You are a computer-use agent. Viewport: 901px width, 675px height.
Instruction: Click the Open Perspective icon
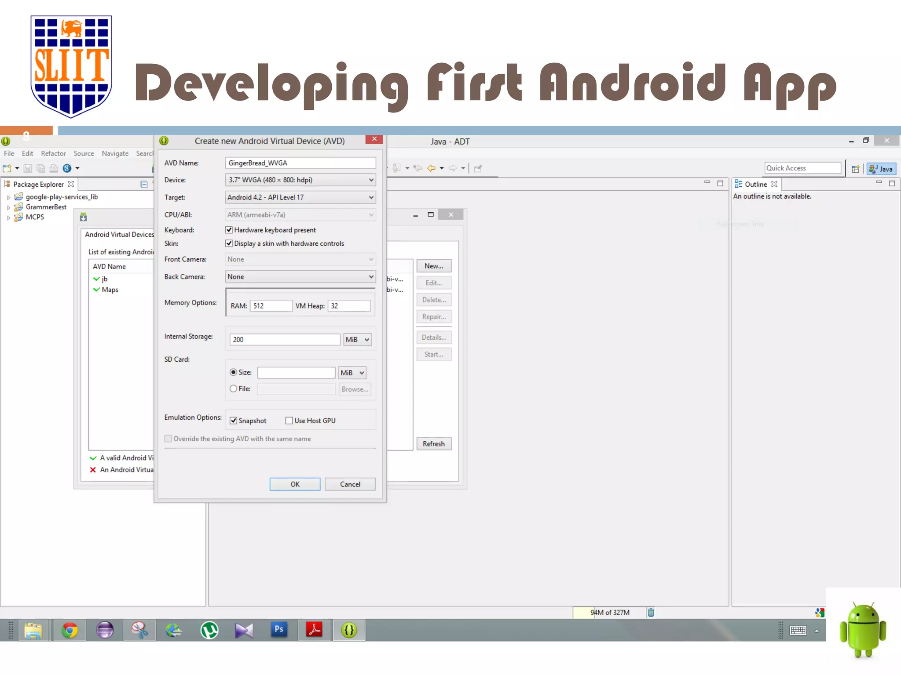(x=855, y=169)
